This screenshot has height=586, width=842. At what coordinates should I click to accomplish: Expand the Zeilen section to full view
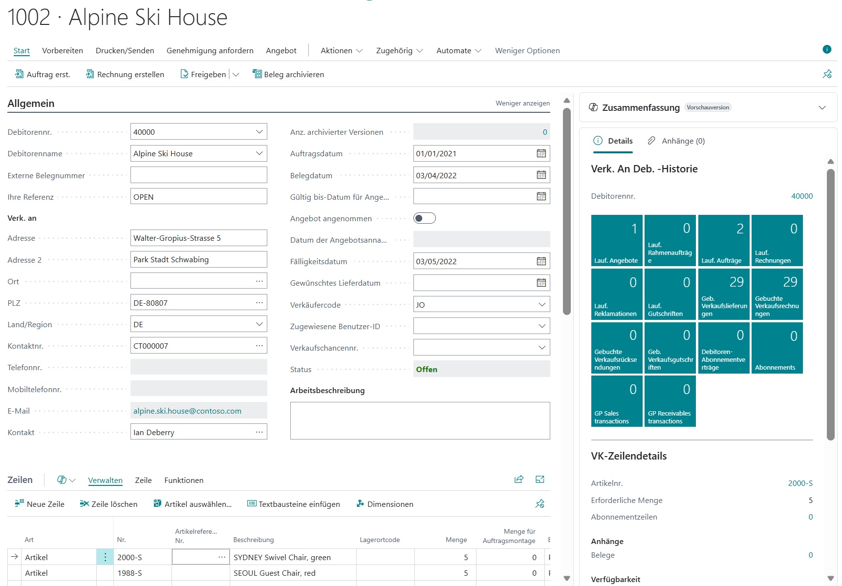[540, 480]
